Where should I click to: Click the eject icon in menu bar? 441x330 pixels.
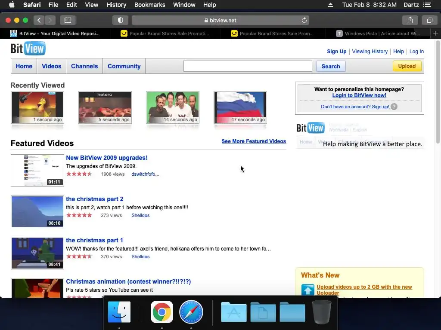(x=330, y=5)
